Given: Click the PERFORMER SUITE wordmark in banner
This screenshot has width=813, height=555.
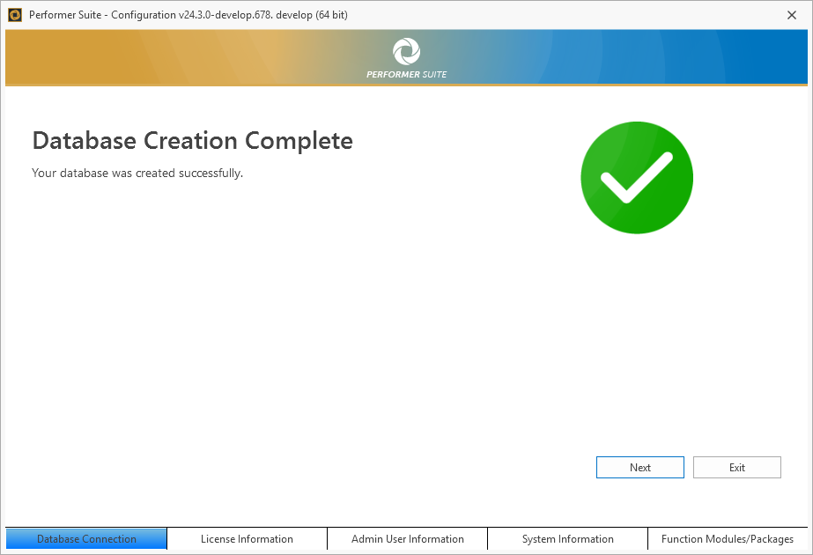Looking at the screenshot, I should [406, 75].
